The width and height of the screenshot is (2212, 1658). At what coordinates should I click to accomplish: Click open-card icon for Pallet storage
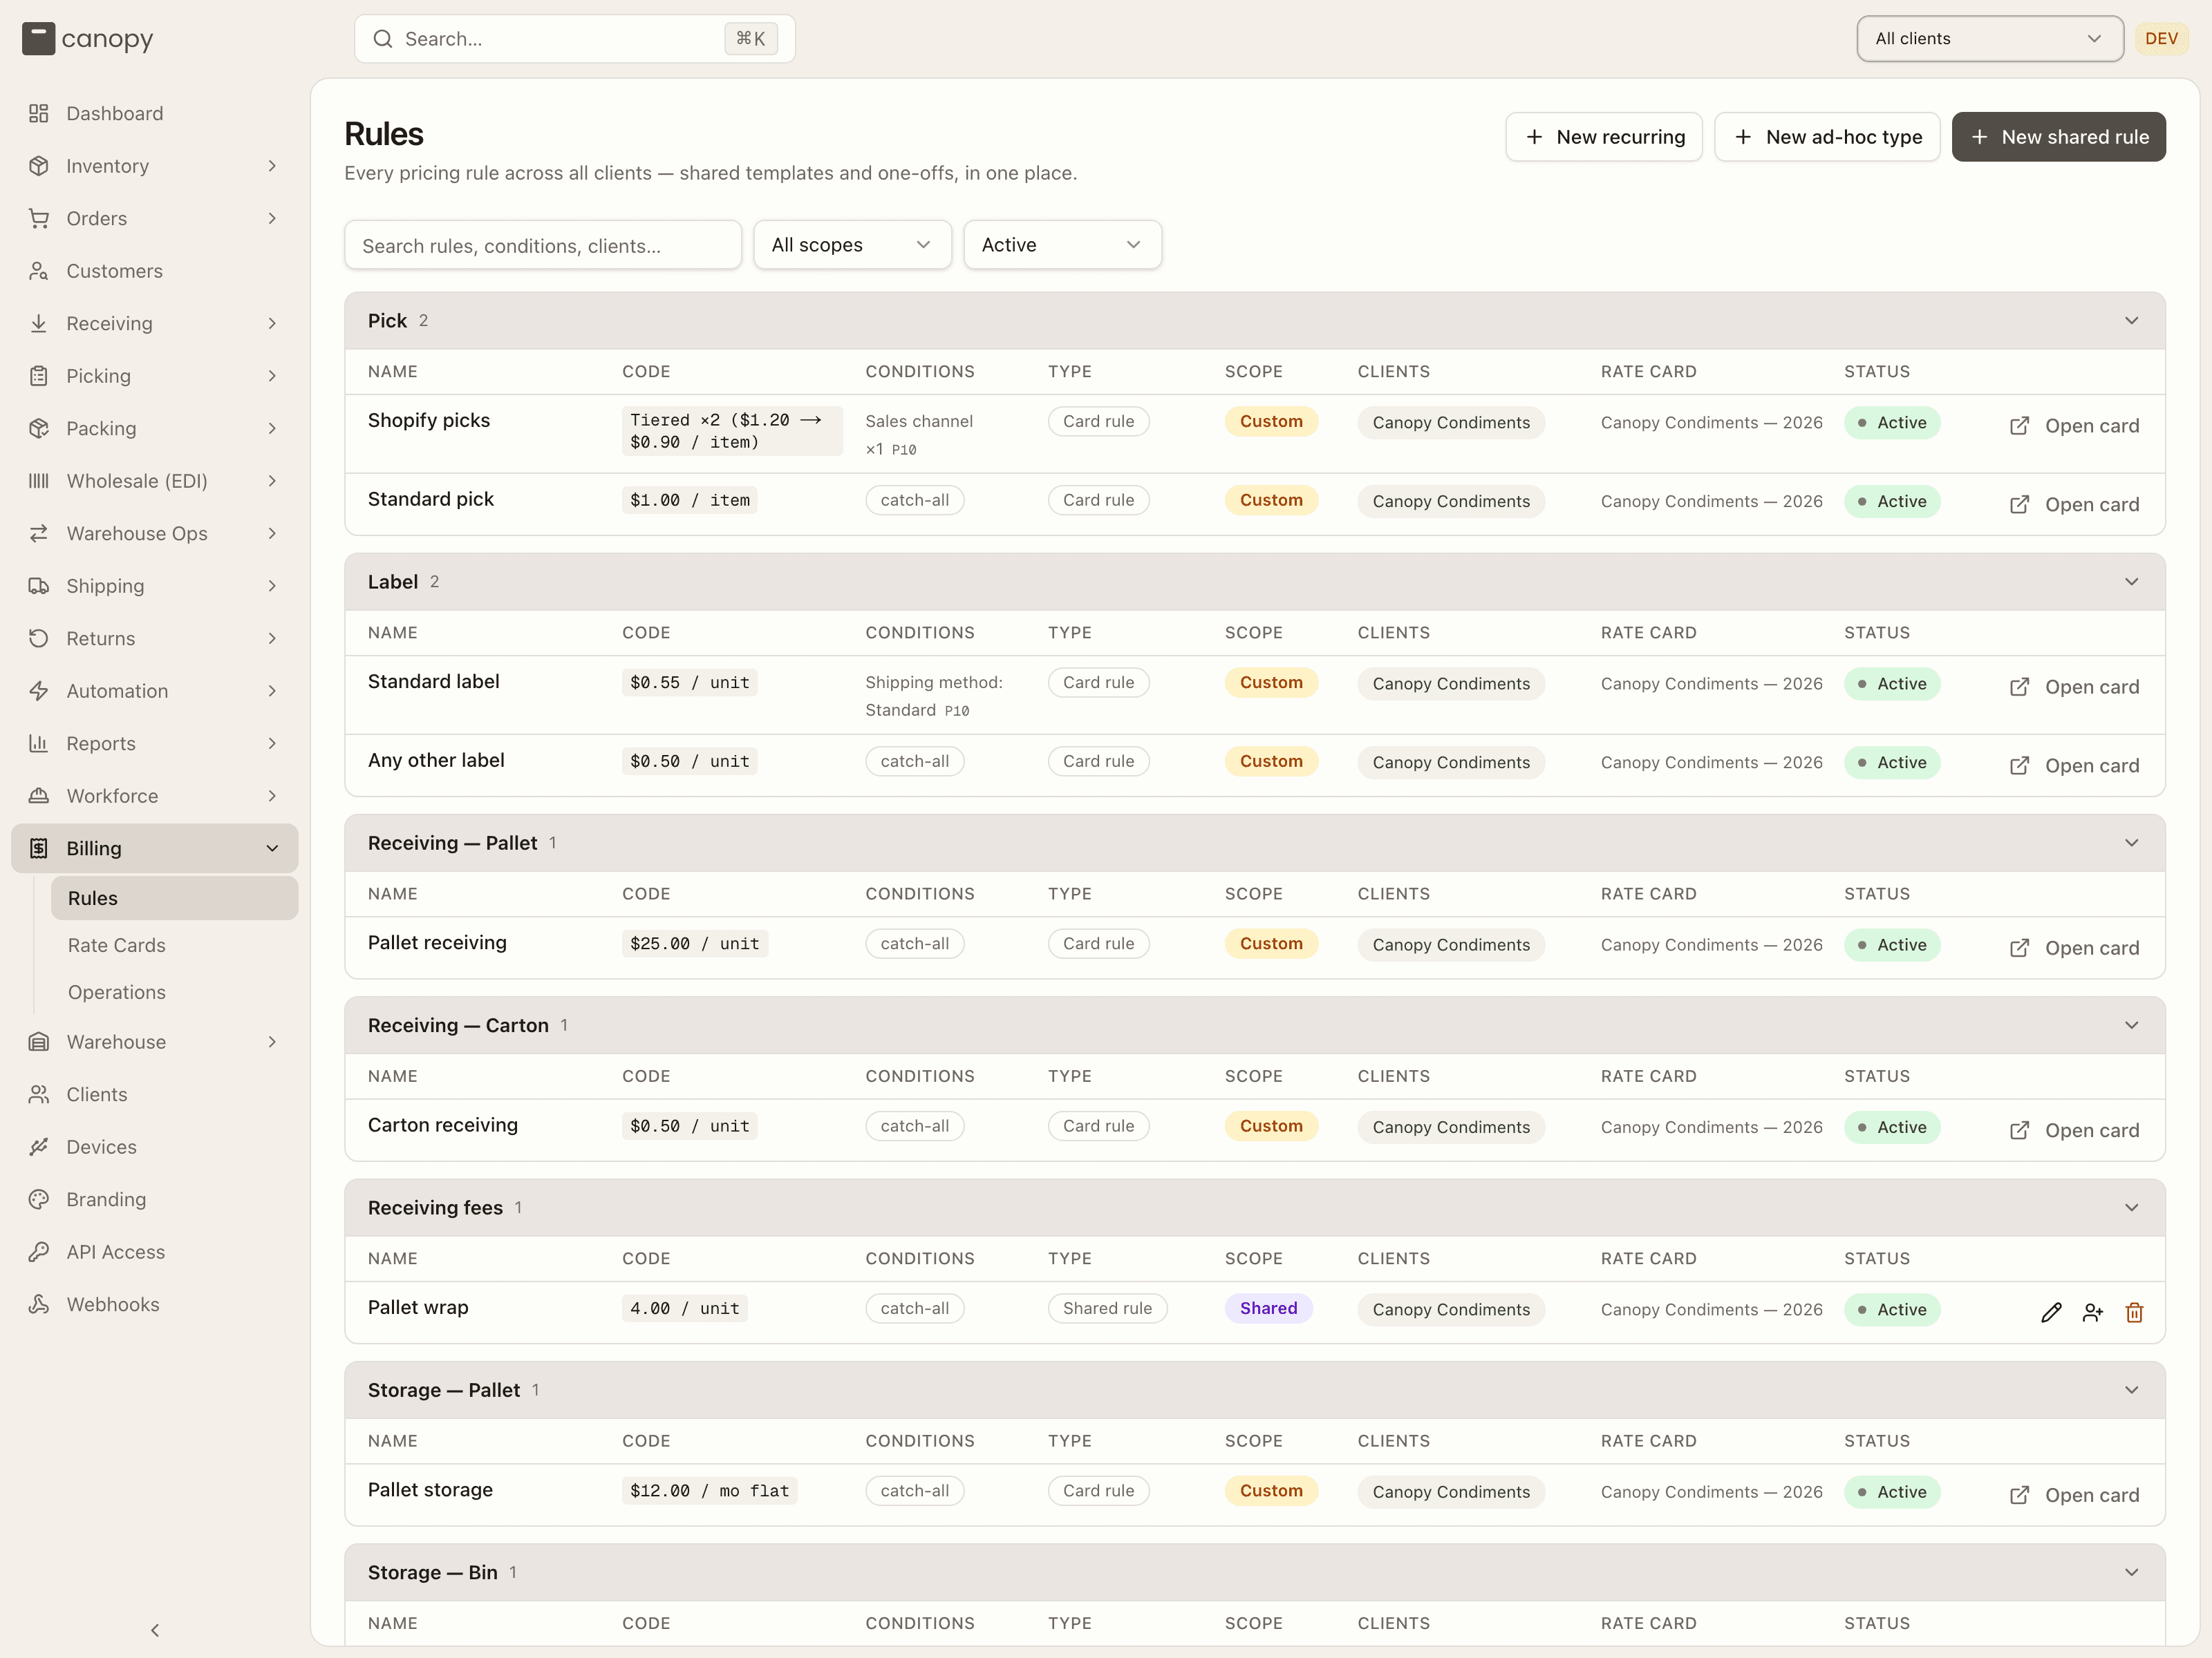pos(2019,1495)
